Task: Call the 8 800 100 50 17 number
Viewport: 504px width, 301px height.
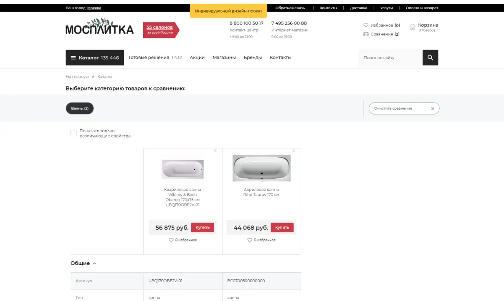Action: (x=246, y=23)
